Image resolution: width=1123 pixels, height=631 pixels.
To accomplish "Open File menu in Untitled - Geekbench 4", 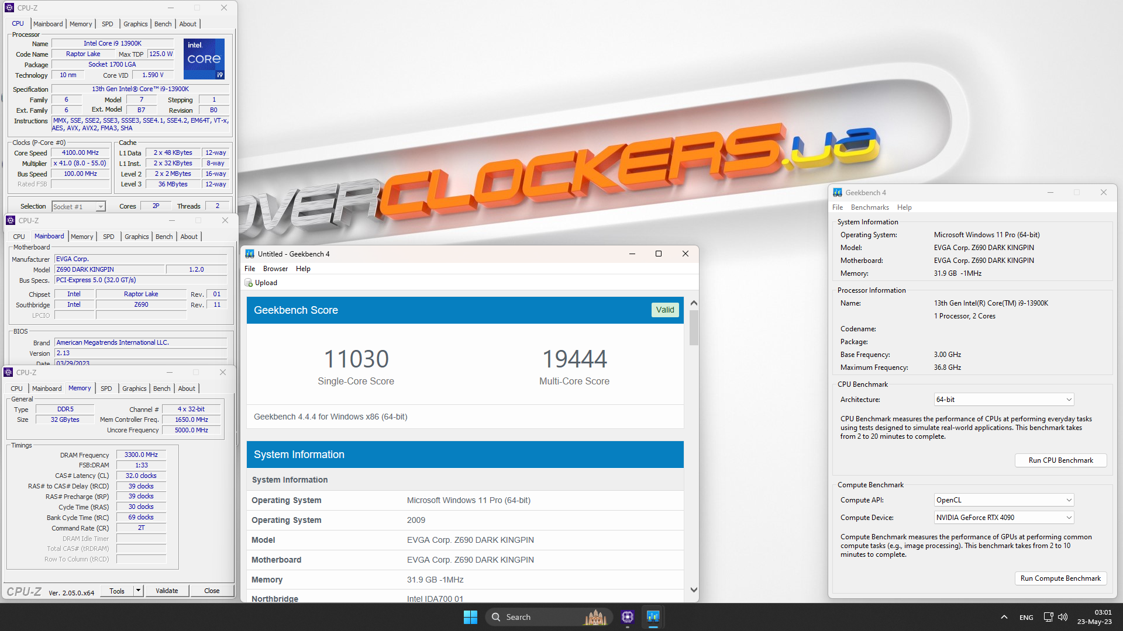I will 250,269.
